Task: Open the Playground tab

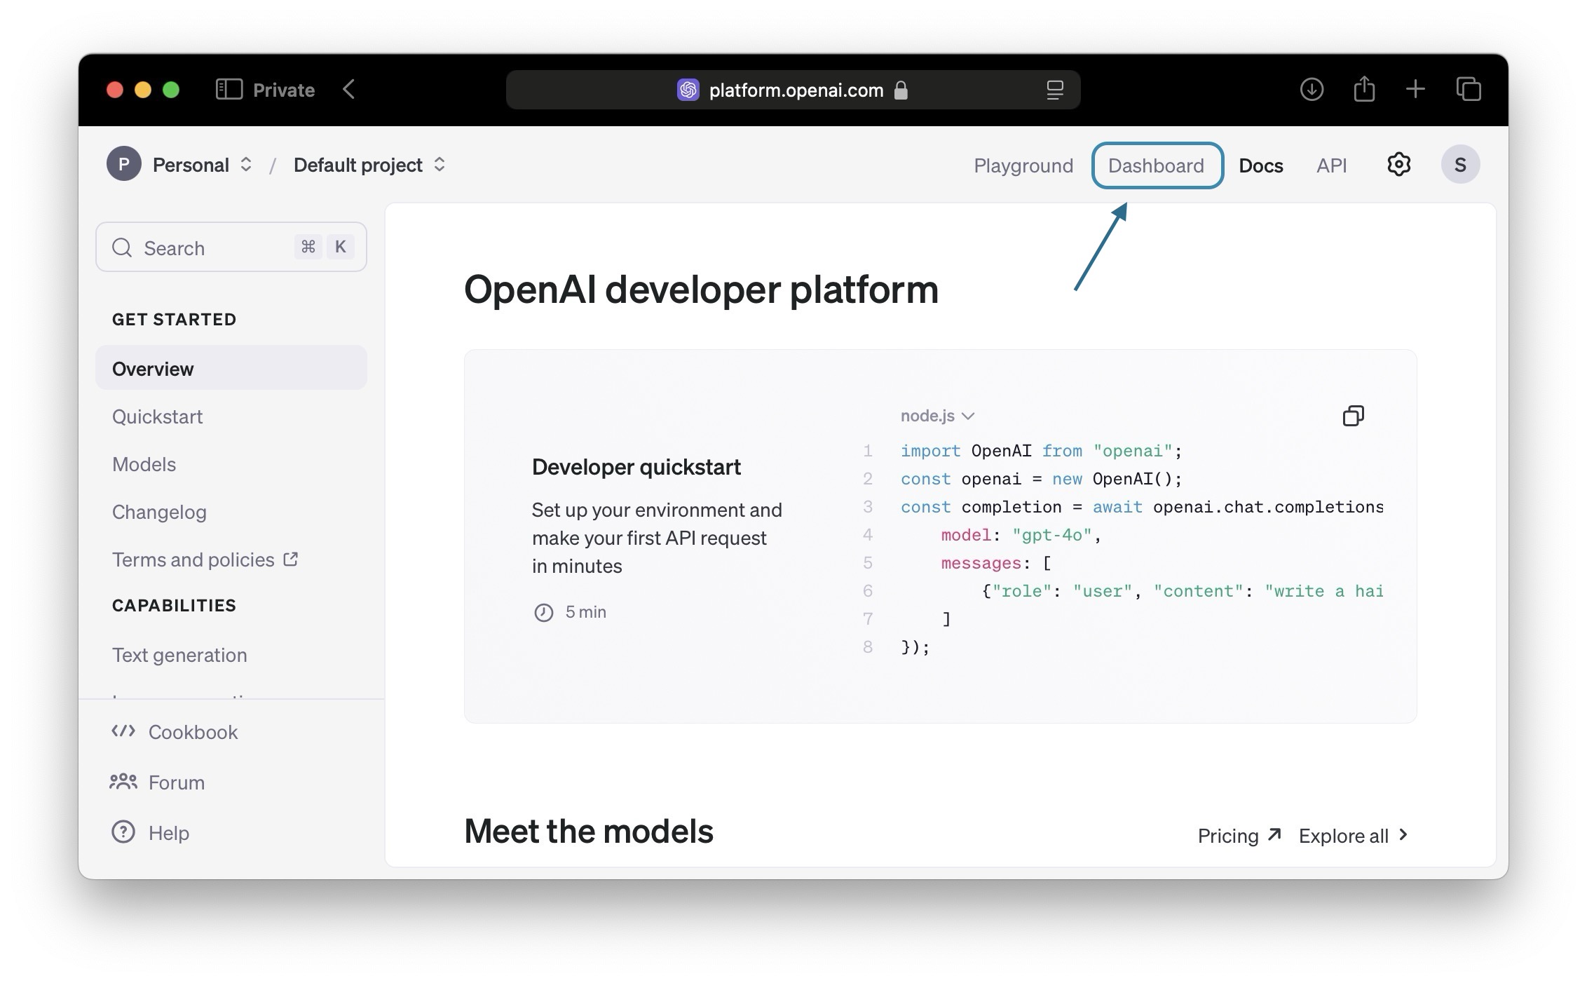Action: (x=1023, y=165)
